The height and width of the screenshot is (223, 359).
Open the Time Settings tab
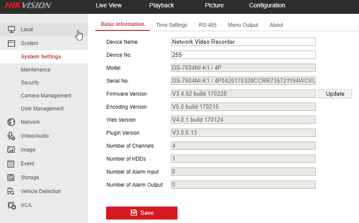(171, 25)
